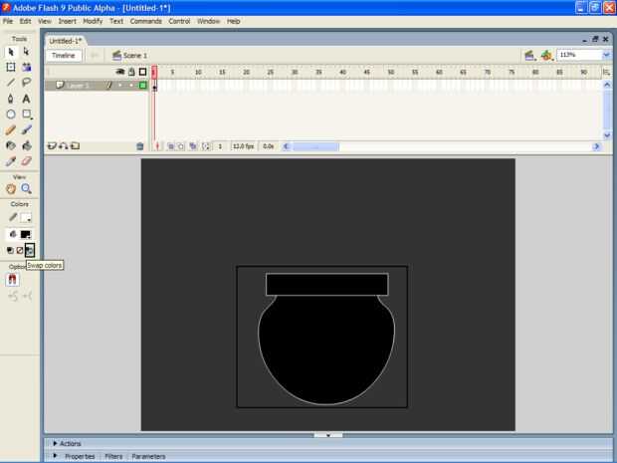Add a motion guide layer

63,146
